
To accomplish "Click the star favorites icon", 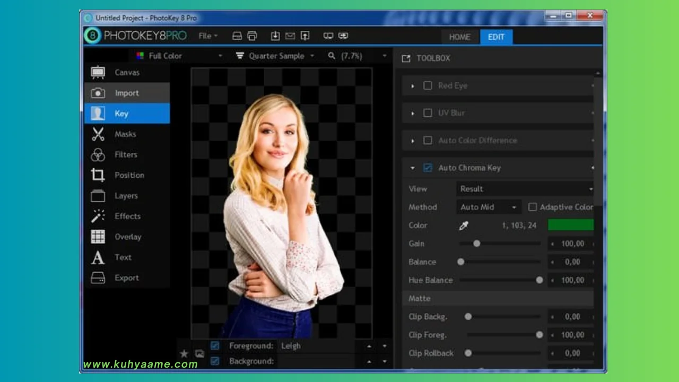I will click(184, 353).
